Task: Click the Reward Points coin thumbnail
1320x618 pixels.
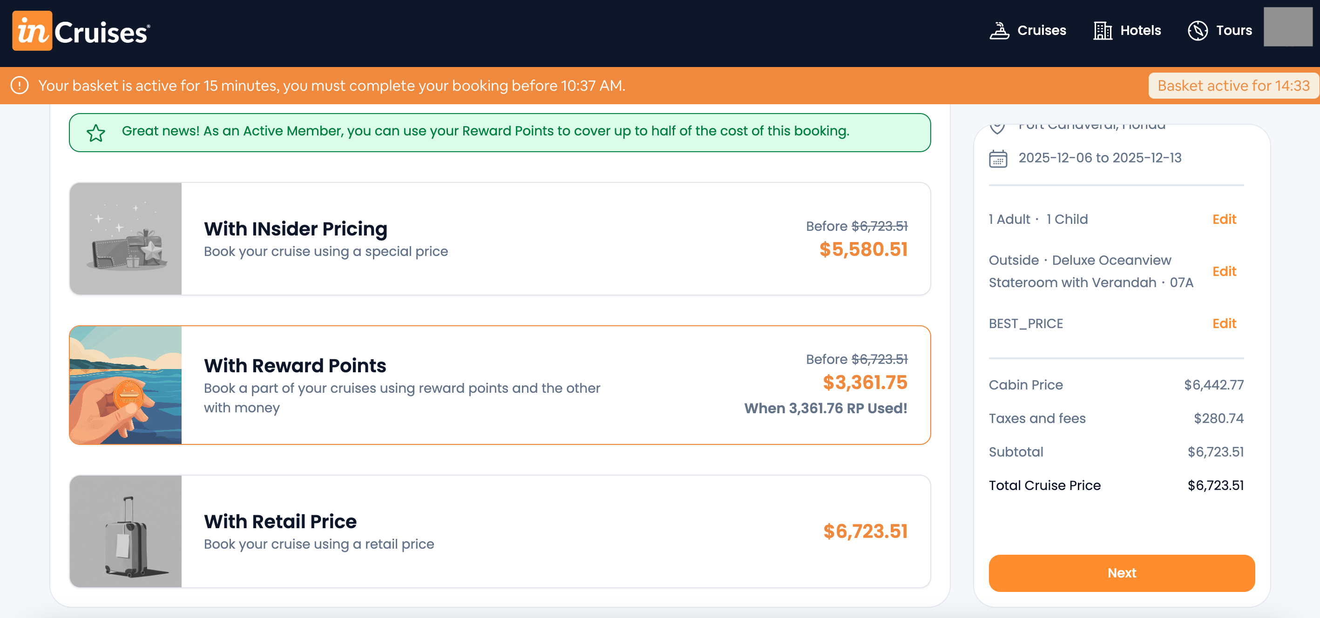Action: pos(126,385)
